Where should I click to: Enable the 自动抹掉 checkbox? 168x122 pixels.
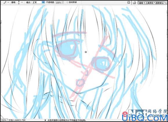pos(67,2)
